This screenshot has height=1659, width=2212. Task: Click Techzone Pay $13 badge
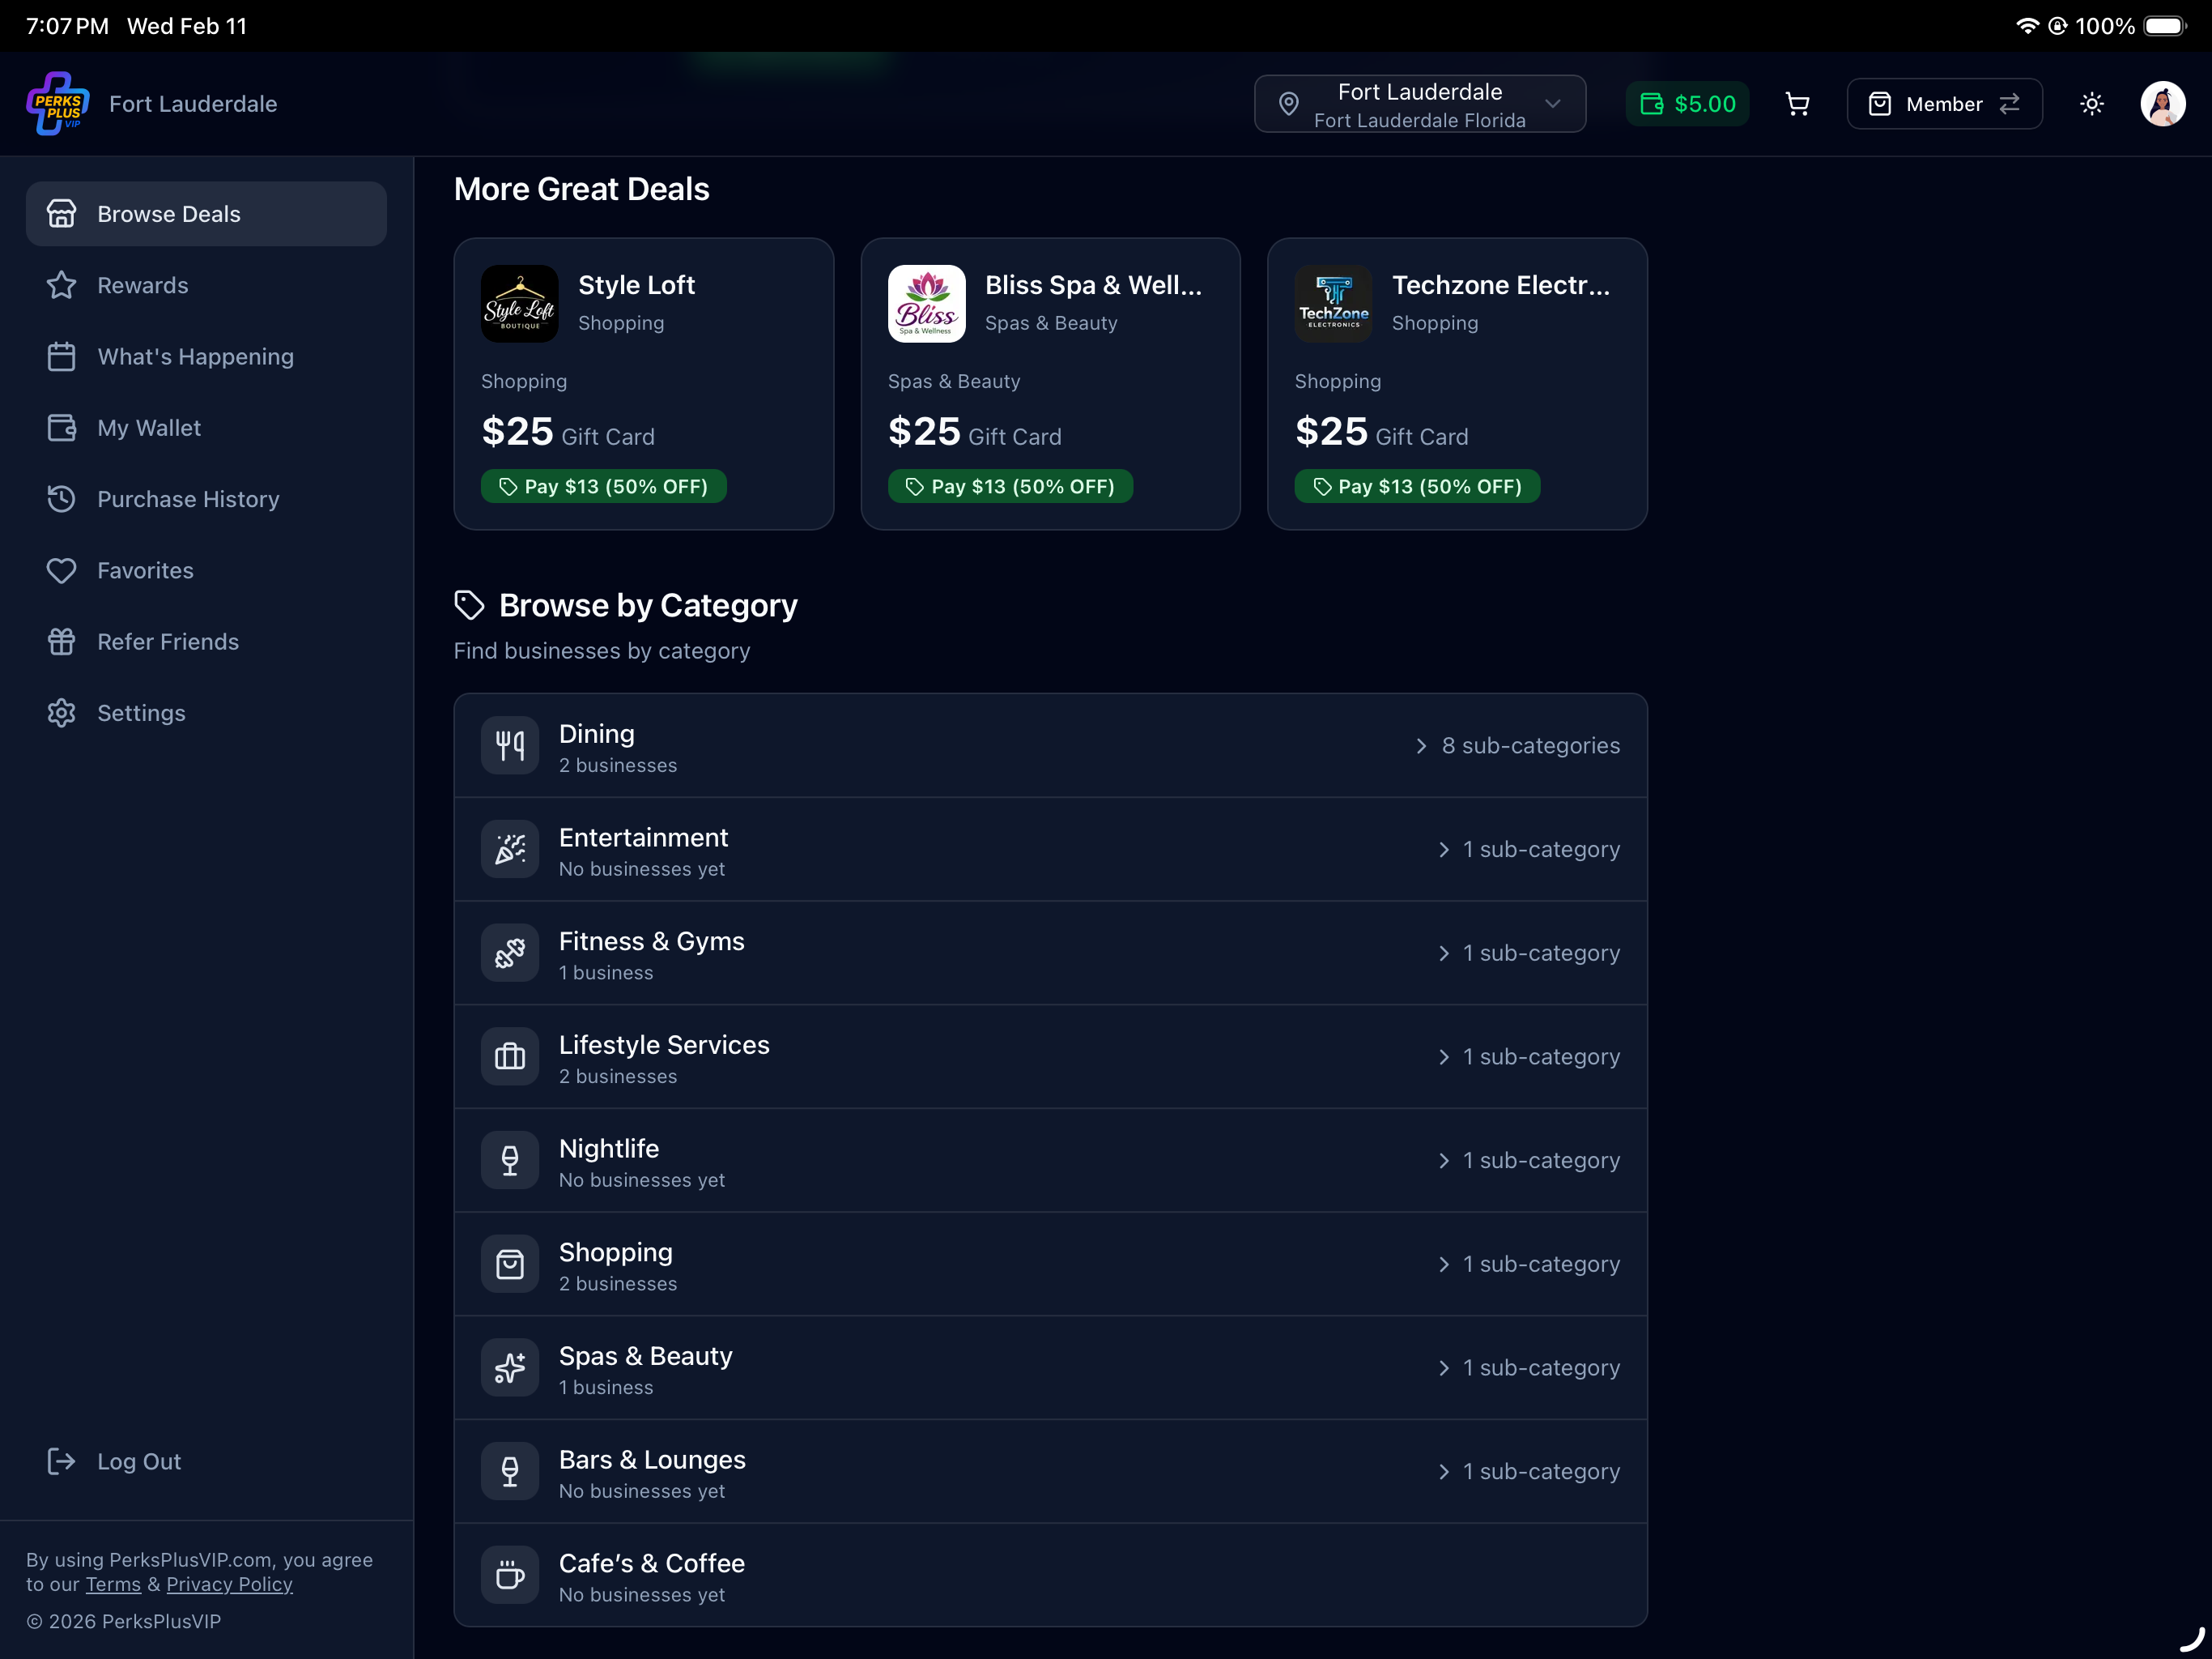coord(1417,486)
